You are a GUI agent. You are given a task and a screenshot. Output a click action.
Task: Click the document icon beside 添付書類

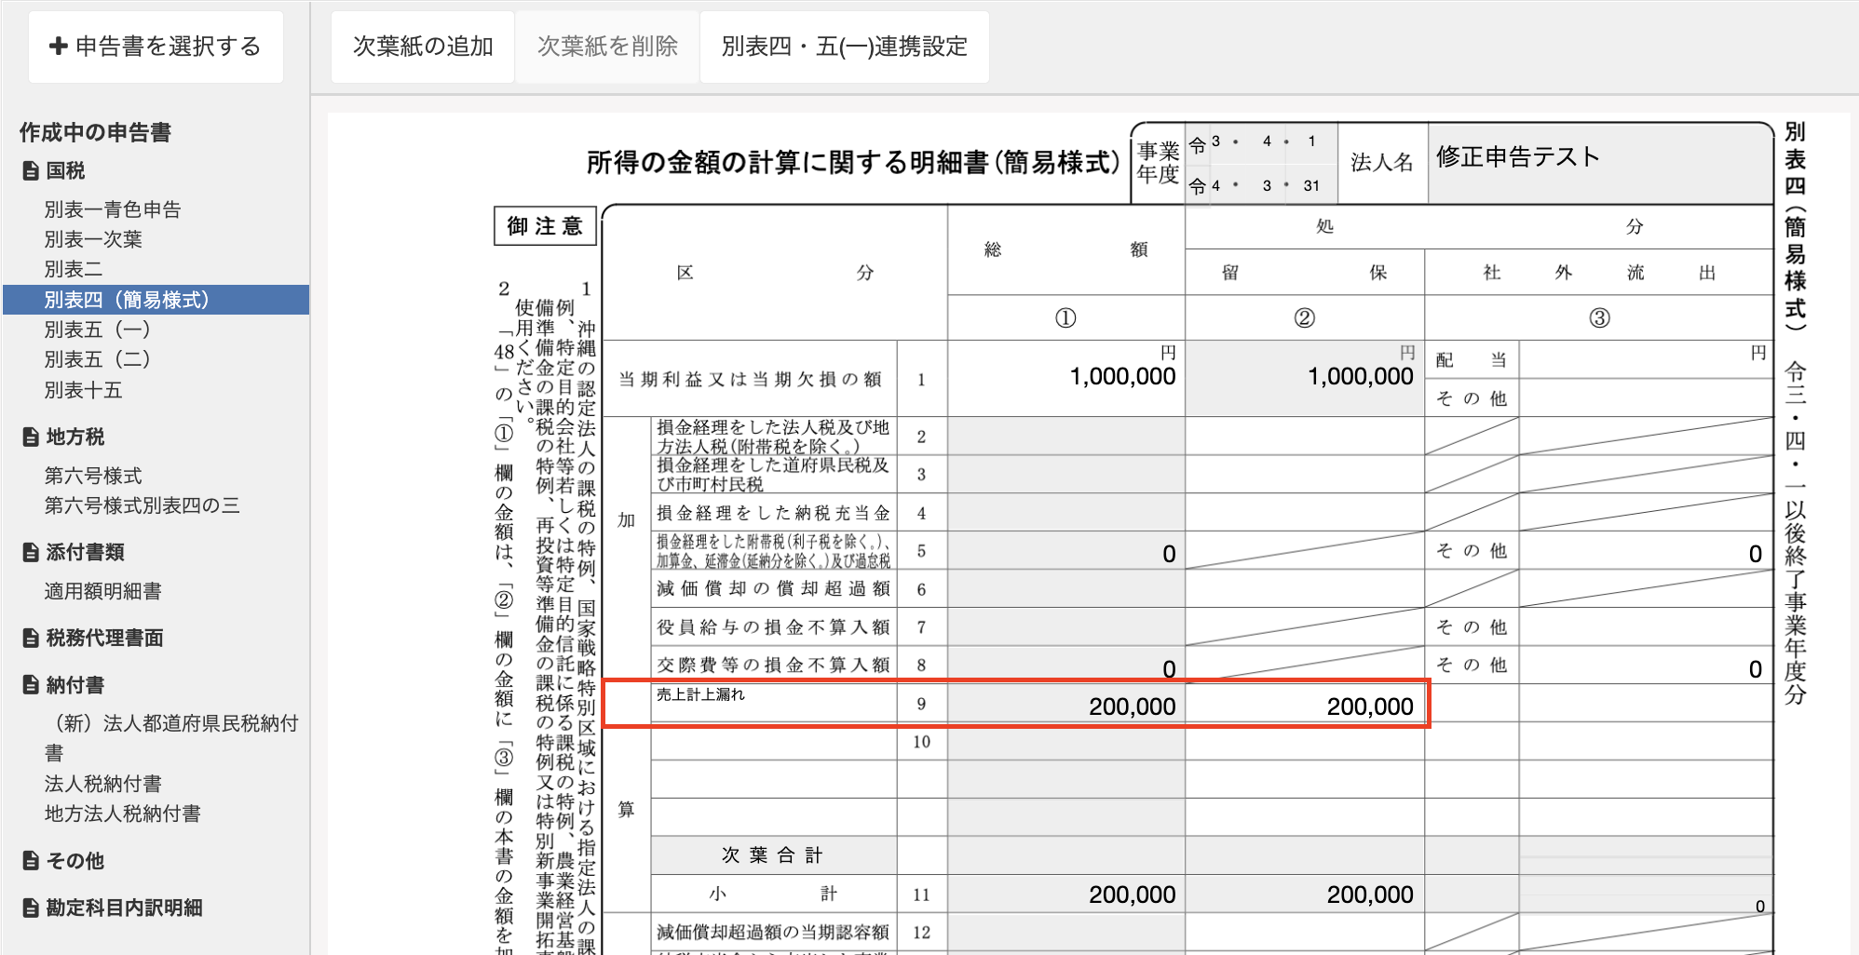coord(31,553)
